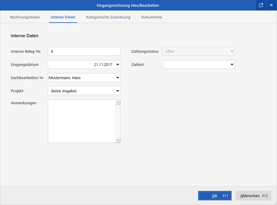Switch to the Rechnungsdaten tab
The image size is (277, 205).
(x=25, y=17)
